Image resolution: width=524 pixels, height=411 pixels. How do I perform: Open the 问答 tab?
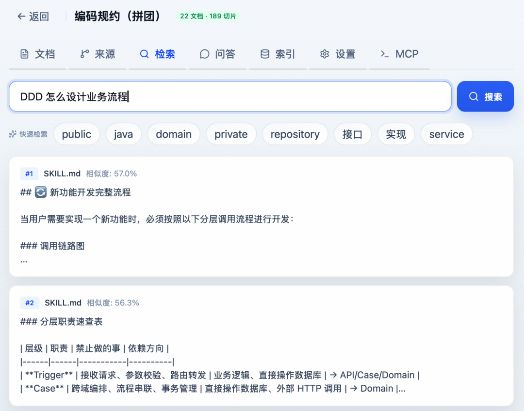pyautogui.click(x=217, y=54)
